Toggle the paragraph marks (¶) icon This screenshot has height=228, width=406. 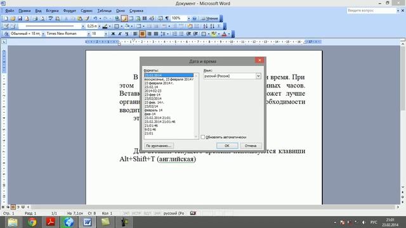tap(167, 18)
